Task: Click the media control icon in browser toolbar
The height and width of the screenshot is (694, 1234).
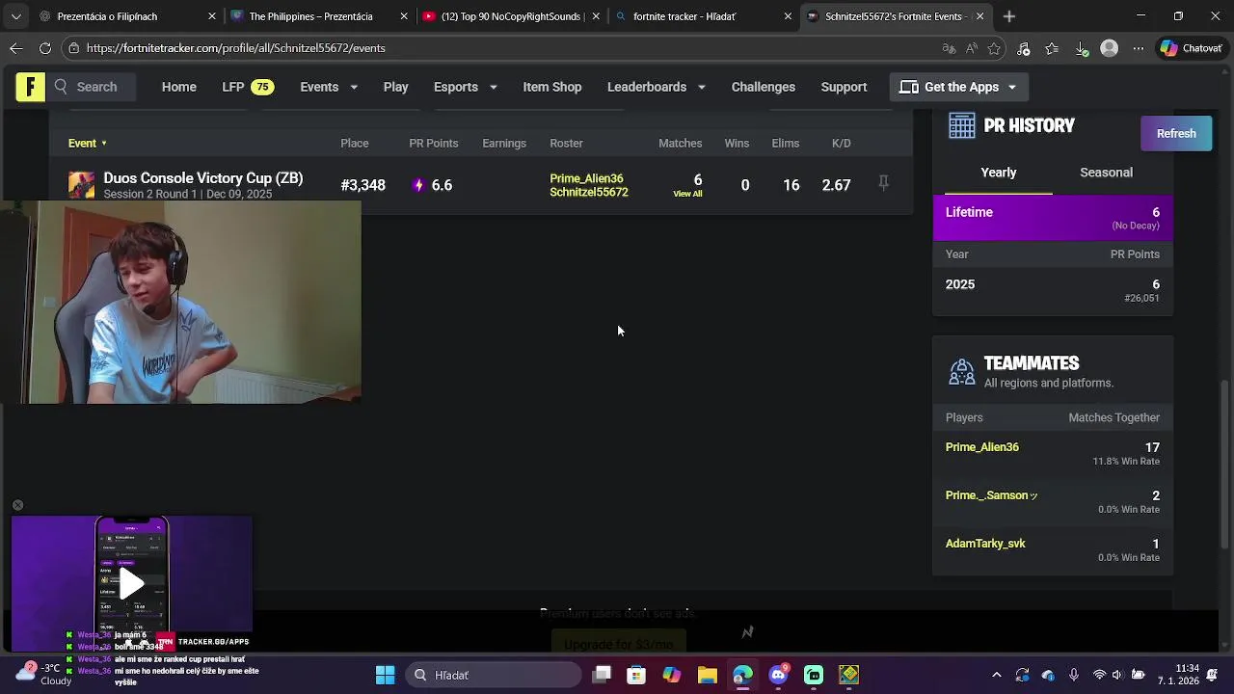Action: point(1024,48)
